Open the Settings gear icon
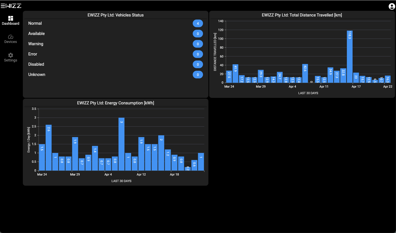Image resolution: width=396 pixels, height=233 pixels. click(x=11, y=55)
